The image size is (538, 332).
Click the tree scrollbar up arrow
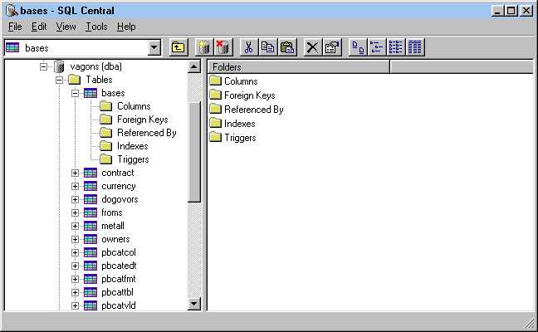pos(194,66)
